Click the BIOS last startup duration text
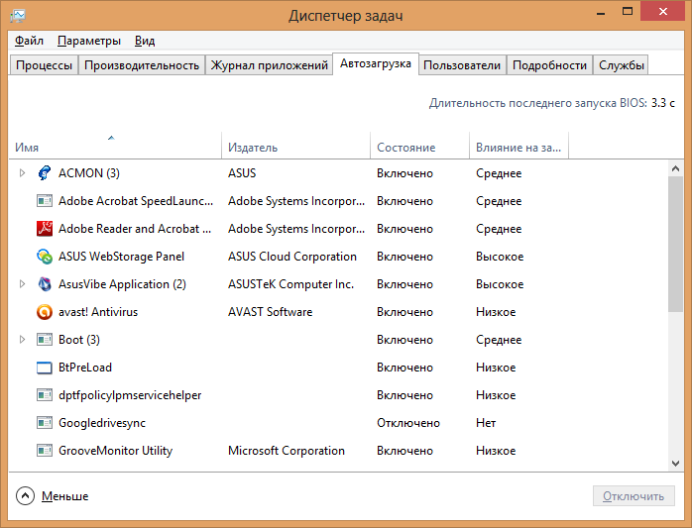Viewport: 692px width, 528px height. tap(551, 103)
